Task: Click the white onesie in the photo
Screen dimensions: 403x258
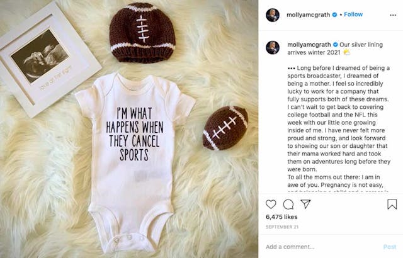Action: tap(134, 151)
